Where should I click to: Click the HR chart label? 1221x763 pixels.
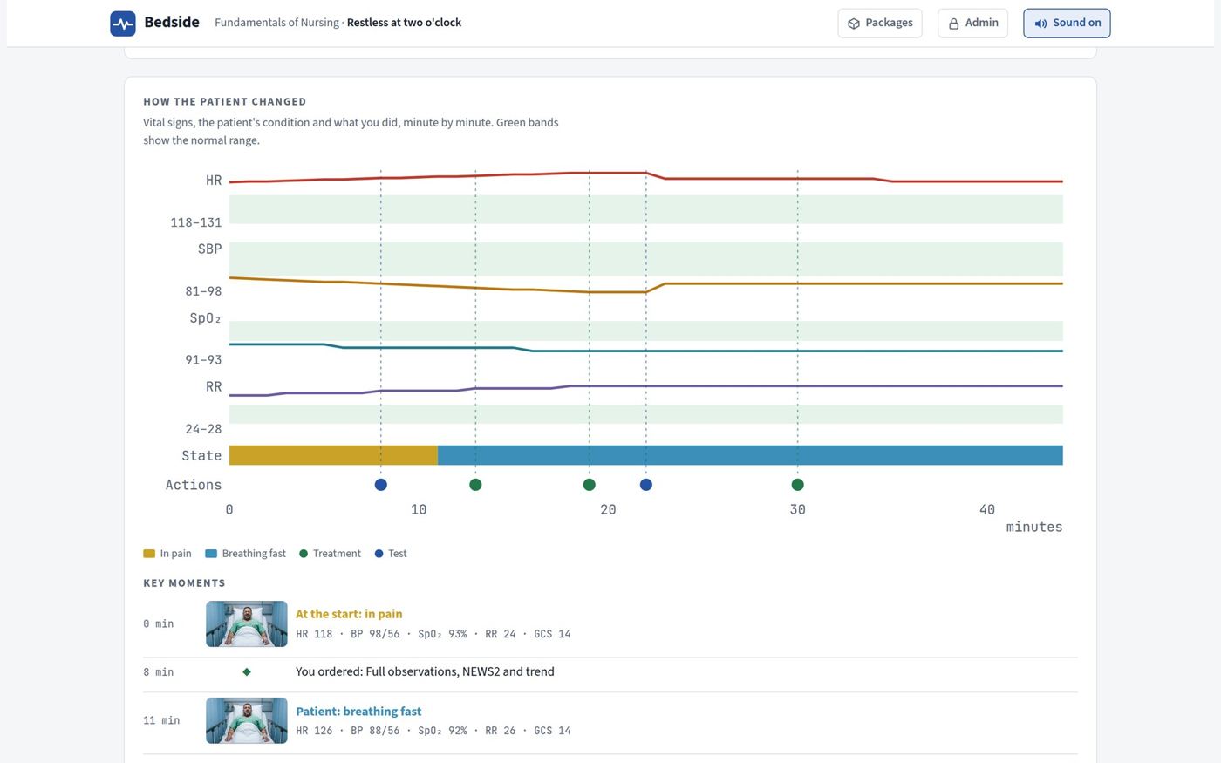[214, 181]
